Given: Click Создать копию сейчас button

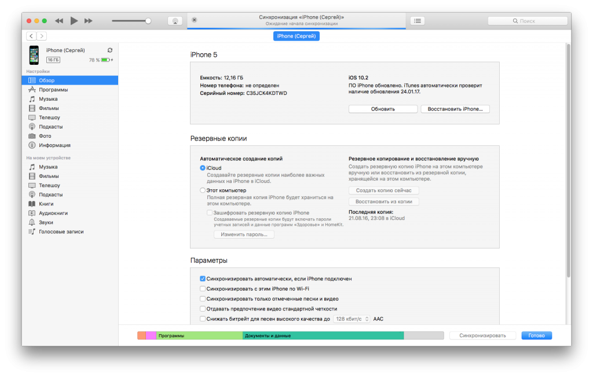Looking at the screenshot, I should [383, 191].
